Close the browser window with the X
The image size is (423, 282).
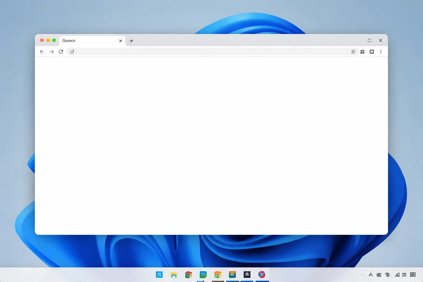[x=381, y=40]
